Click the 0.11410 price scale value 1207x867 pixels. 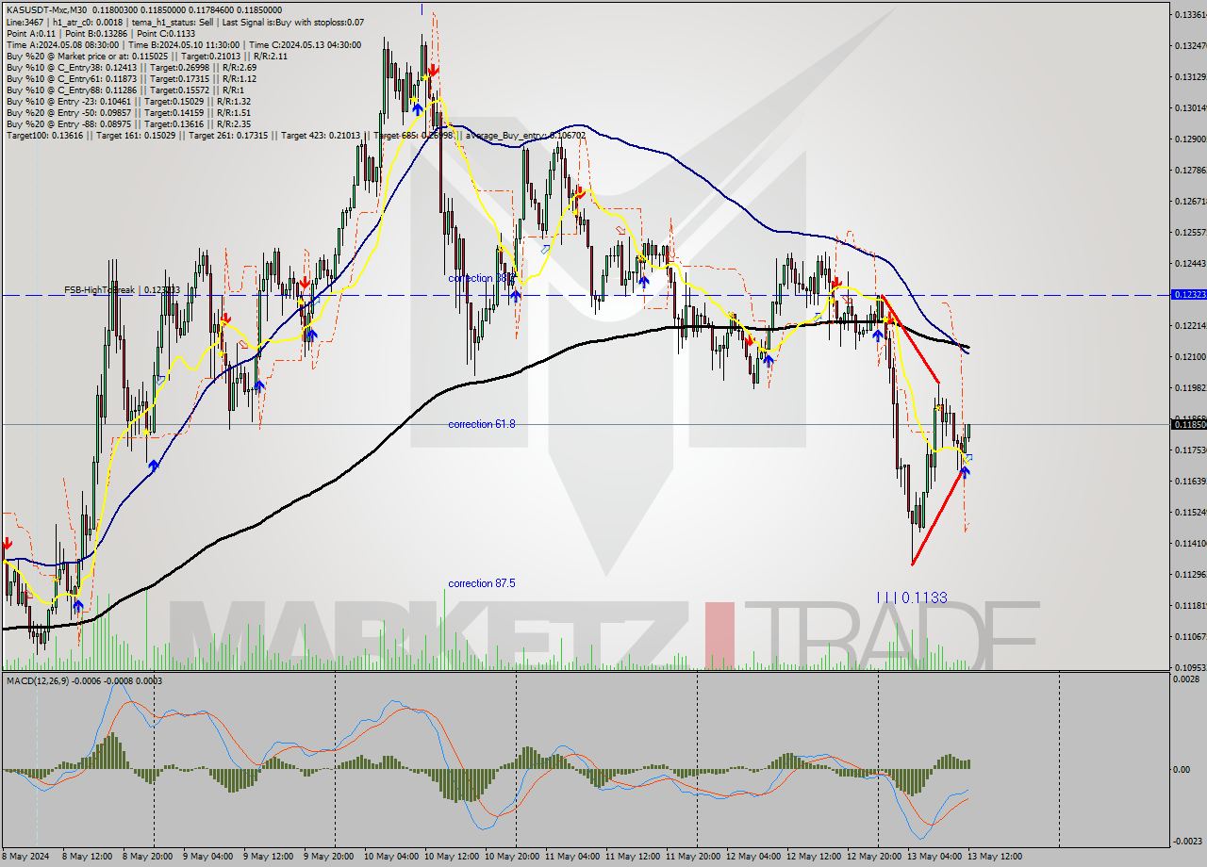point(1188,544)
